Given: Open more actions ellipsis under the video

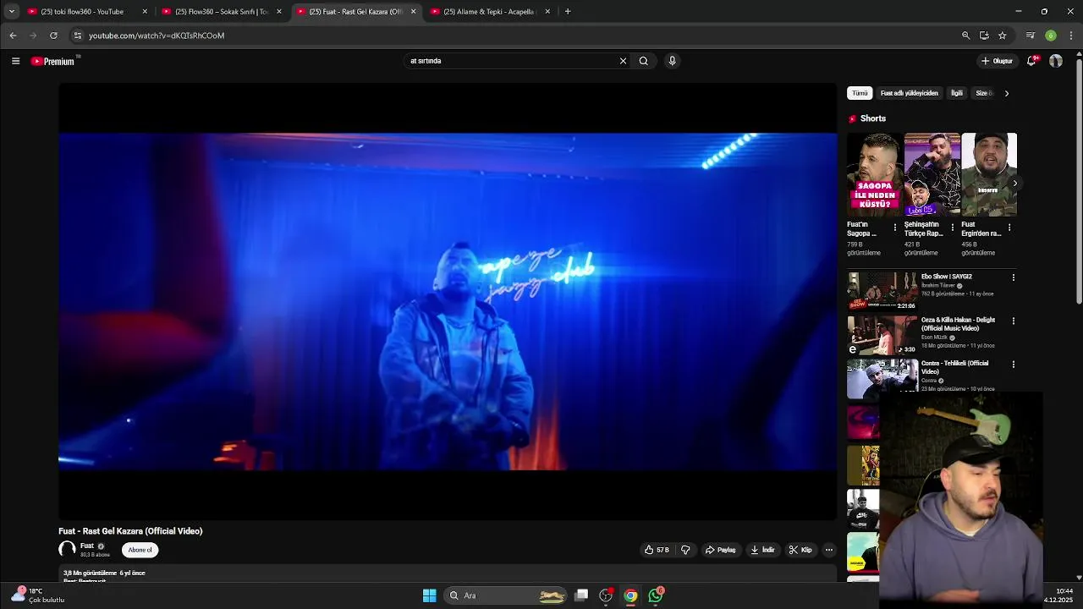Looking at the screenshot, I should (829, 550).
